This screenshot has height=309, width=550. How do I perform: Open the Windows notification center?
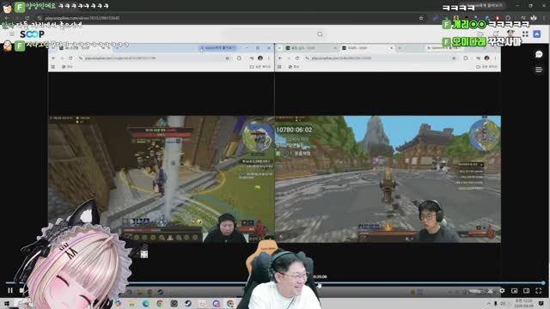[x=541, y=304]
